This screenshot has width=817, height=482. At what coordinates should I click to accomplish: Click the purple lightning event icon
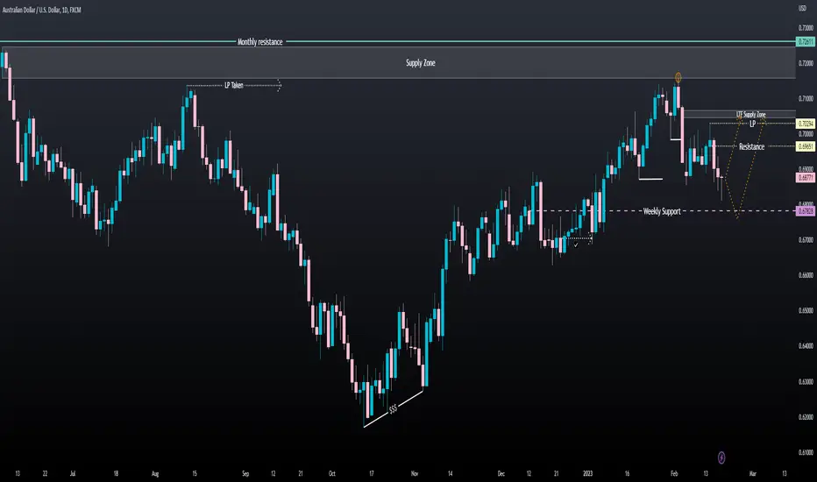(x=721, y=457)
